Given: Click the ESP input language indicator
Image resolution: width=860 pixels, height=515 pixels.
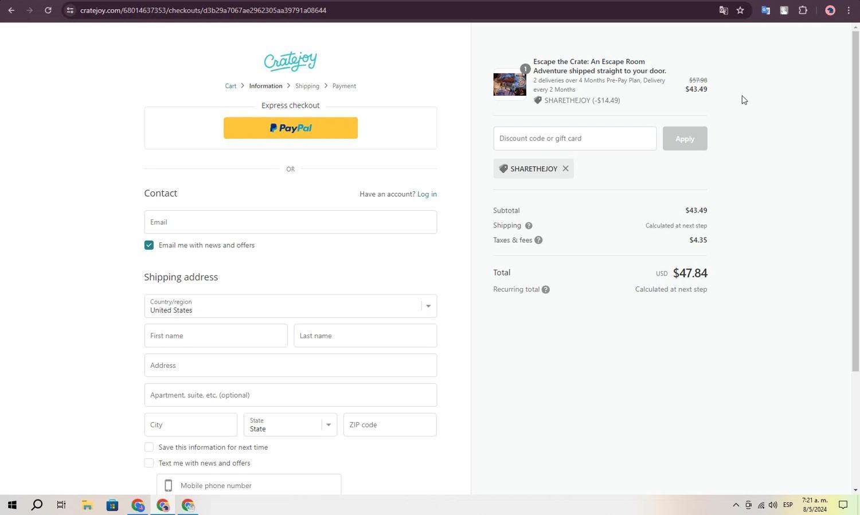Looking at the screenshot, I should pos(788,505).
